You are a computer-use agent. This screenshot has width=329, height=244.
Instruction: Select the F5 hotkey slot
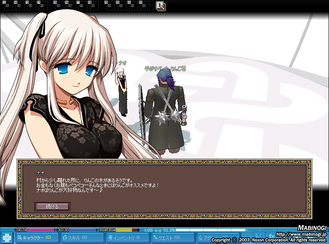point(58,6)
